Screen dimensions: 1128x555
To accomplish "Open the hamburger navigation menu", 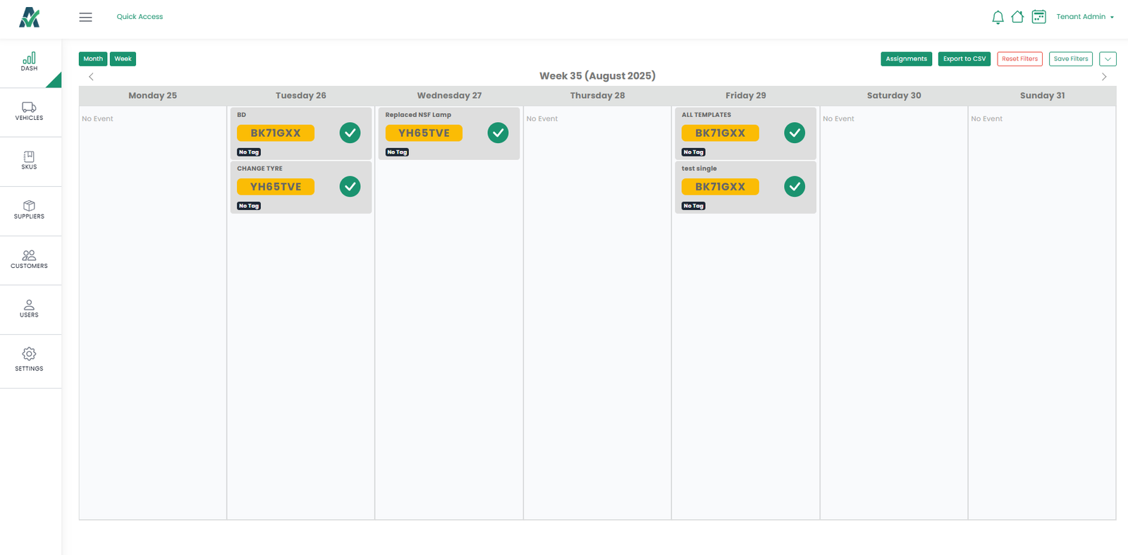I will [x=85, y=17].
